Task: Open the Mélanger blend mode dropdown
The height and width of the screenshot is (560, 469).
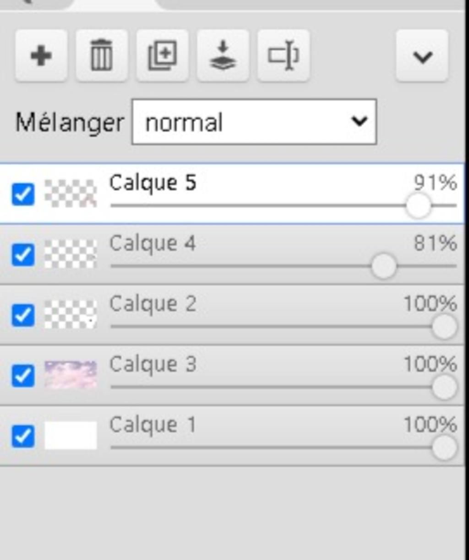Action: click(254, 122)
